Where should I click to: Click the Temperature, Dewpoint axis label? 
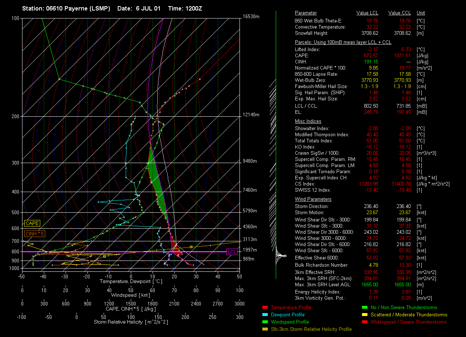pyautogui.click(x=131, y=281)
